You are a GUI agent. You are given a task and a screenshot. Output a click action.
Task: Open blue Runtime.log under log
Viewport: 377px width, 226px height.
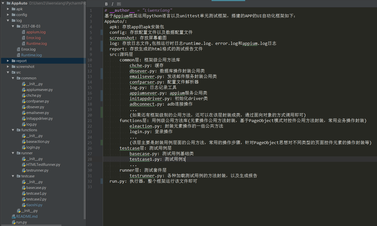[32, 55]
